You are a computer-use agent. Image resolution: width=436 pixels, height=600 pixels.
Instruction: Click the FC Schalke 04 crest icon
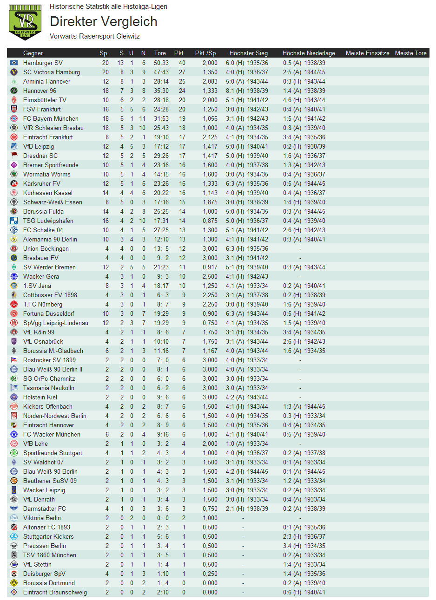(x=14, y=230)
